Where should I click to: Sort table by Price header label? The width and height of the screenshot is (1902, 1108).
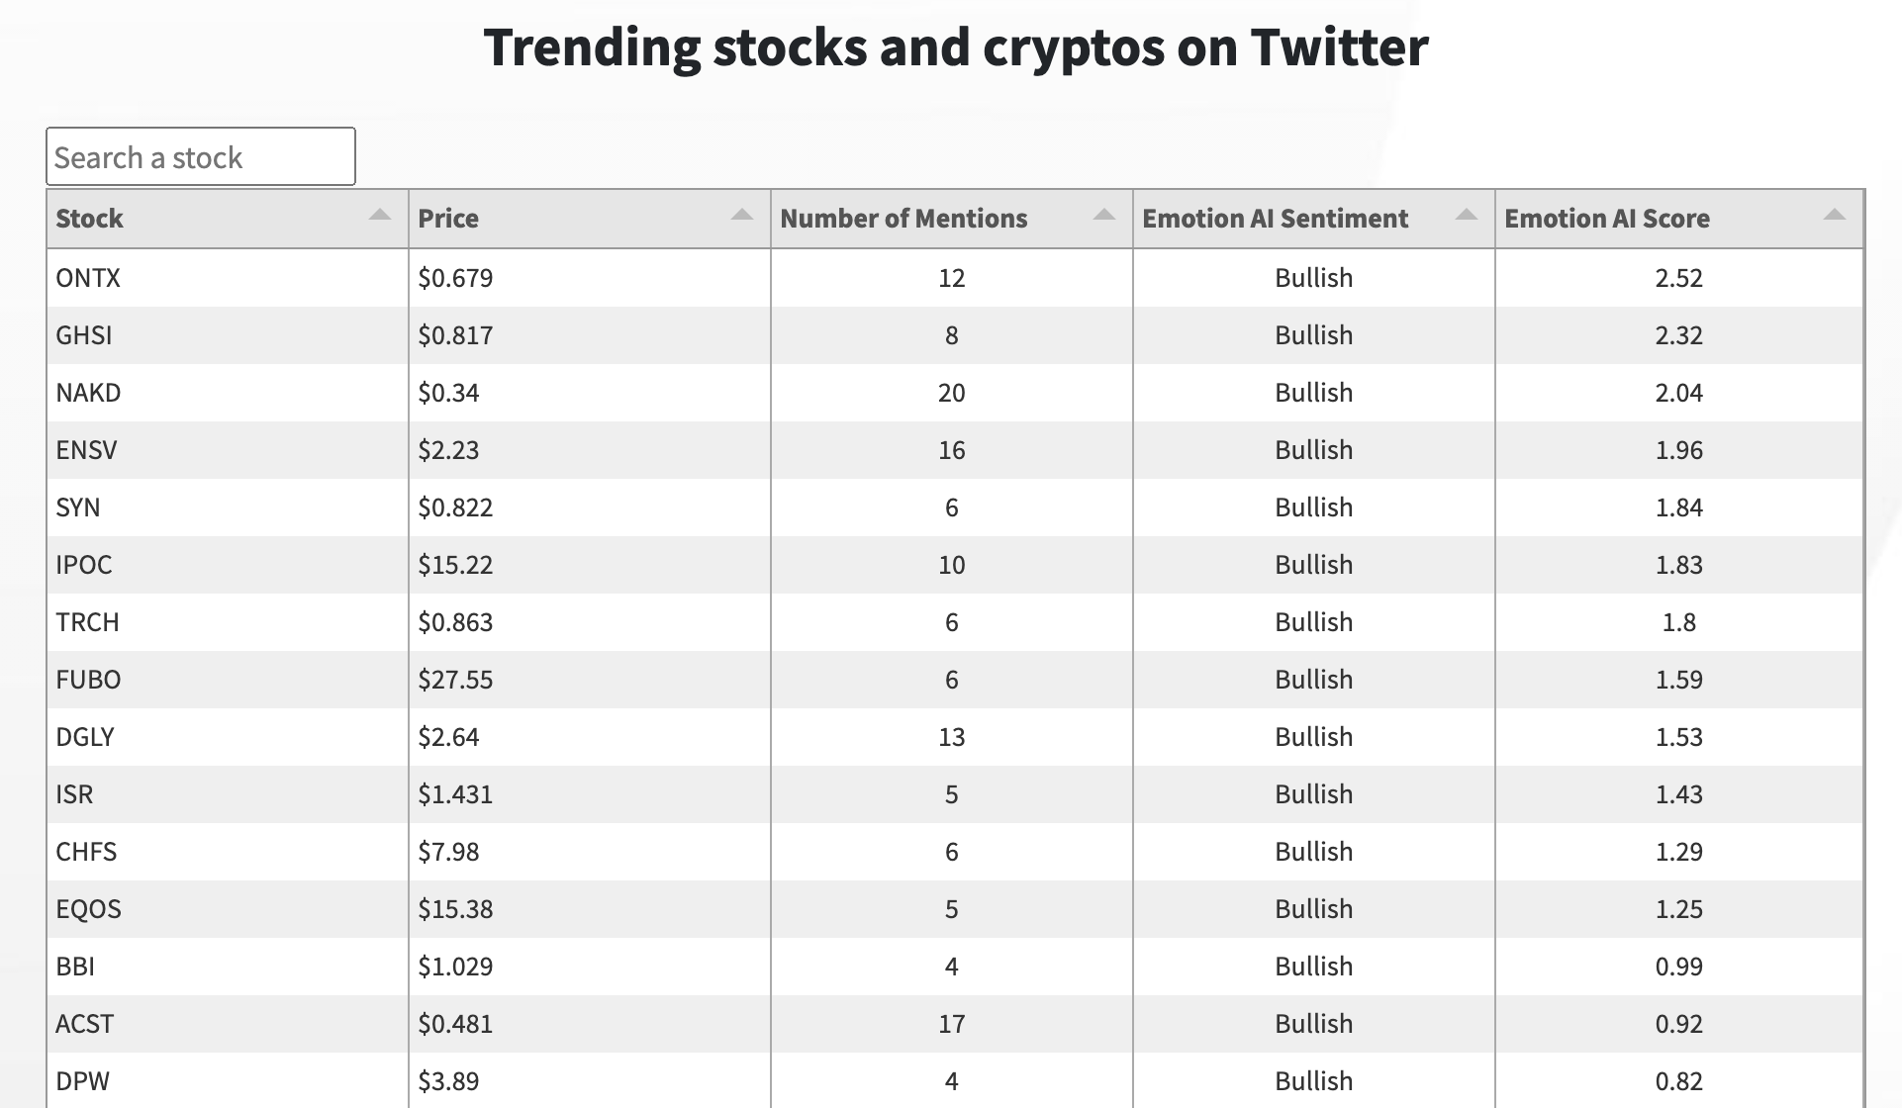pyautogui.click(x=448, y=219)
